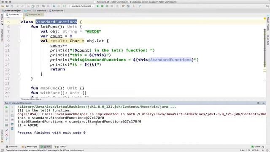The height and width of the screenshot is (152, 270).
Task: Click the Run with Coverage toolbar icon
Action: point(107,6)
